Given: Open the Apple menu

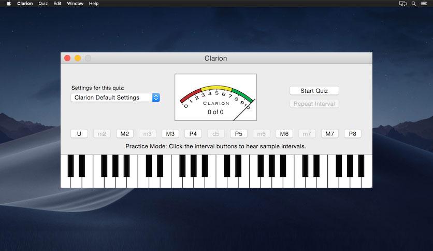Looking at the screenshot, I should point(9,4).
